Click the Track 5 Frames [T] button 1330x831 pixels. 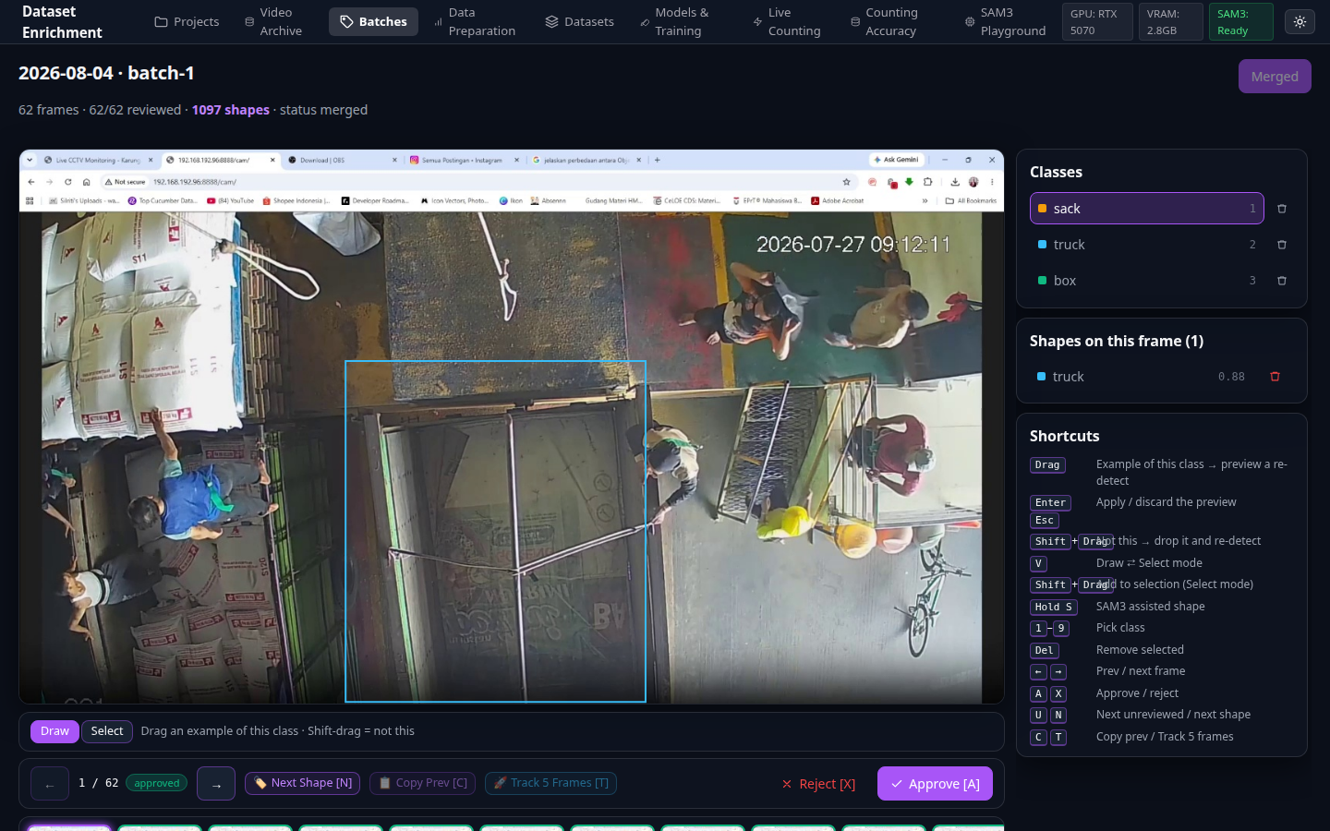coord(550,783)
